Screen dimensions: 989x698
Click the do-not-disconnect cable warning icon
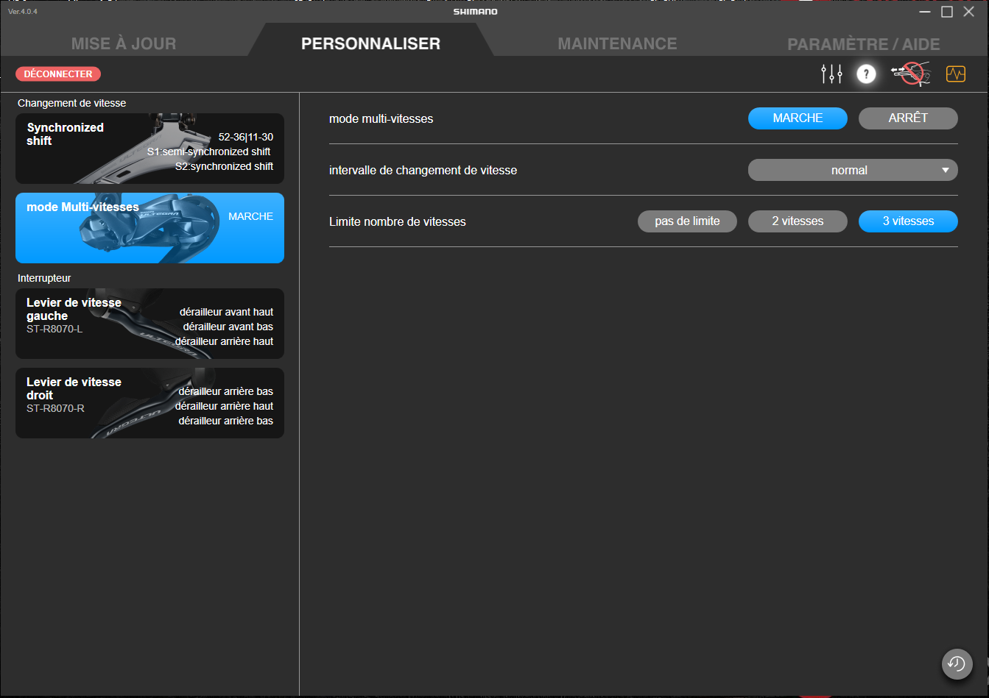click(910, 74)
